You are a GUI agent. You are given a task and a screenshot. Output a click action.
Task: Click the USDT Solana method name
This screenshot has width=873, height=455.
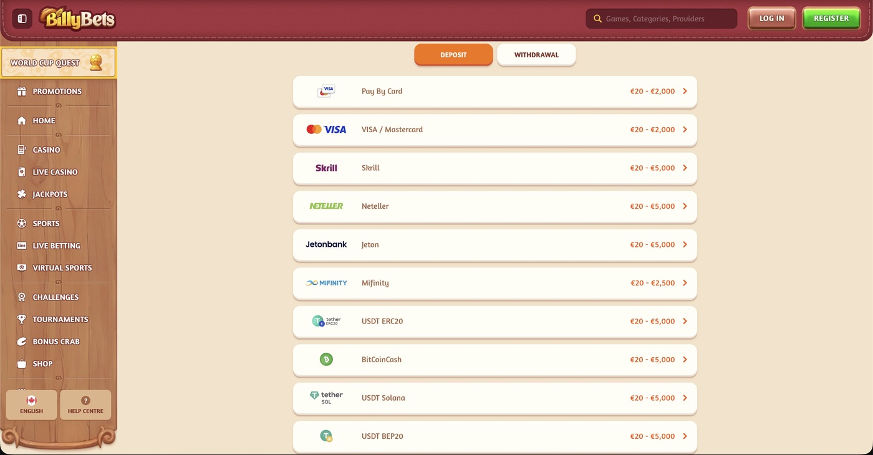(x=383, y=398)
